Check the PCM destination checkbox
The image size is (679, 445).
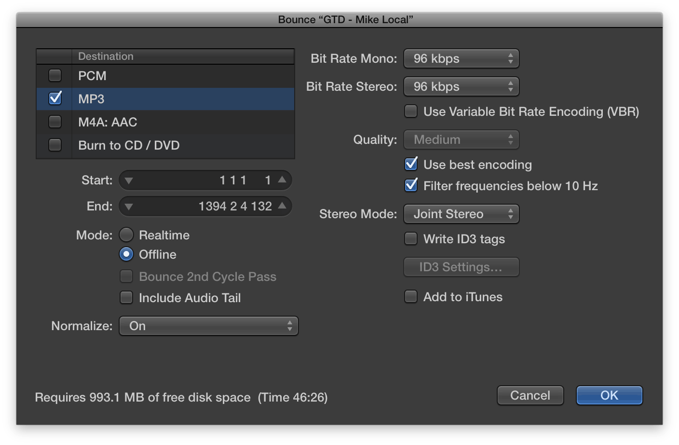(x=55, y=75)
